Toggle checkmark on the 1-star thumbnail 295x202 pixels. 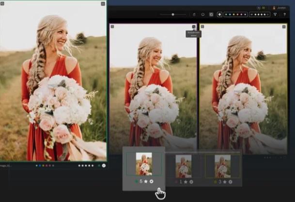191,182
